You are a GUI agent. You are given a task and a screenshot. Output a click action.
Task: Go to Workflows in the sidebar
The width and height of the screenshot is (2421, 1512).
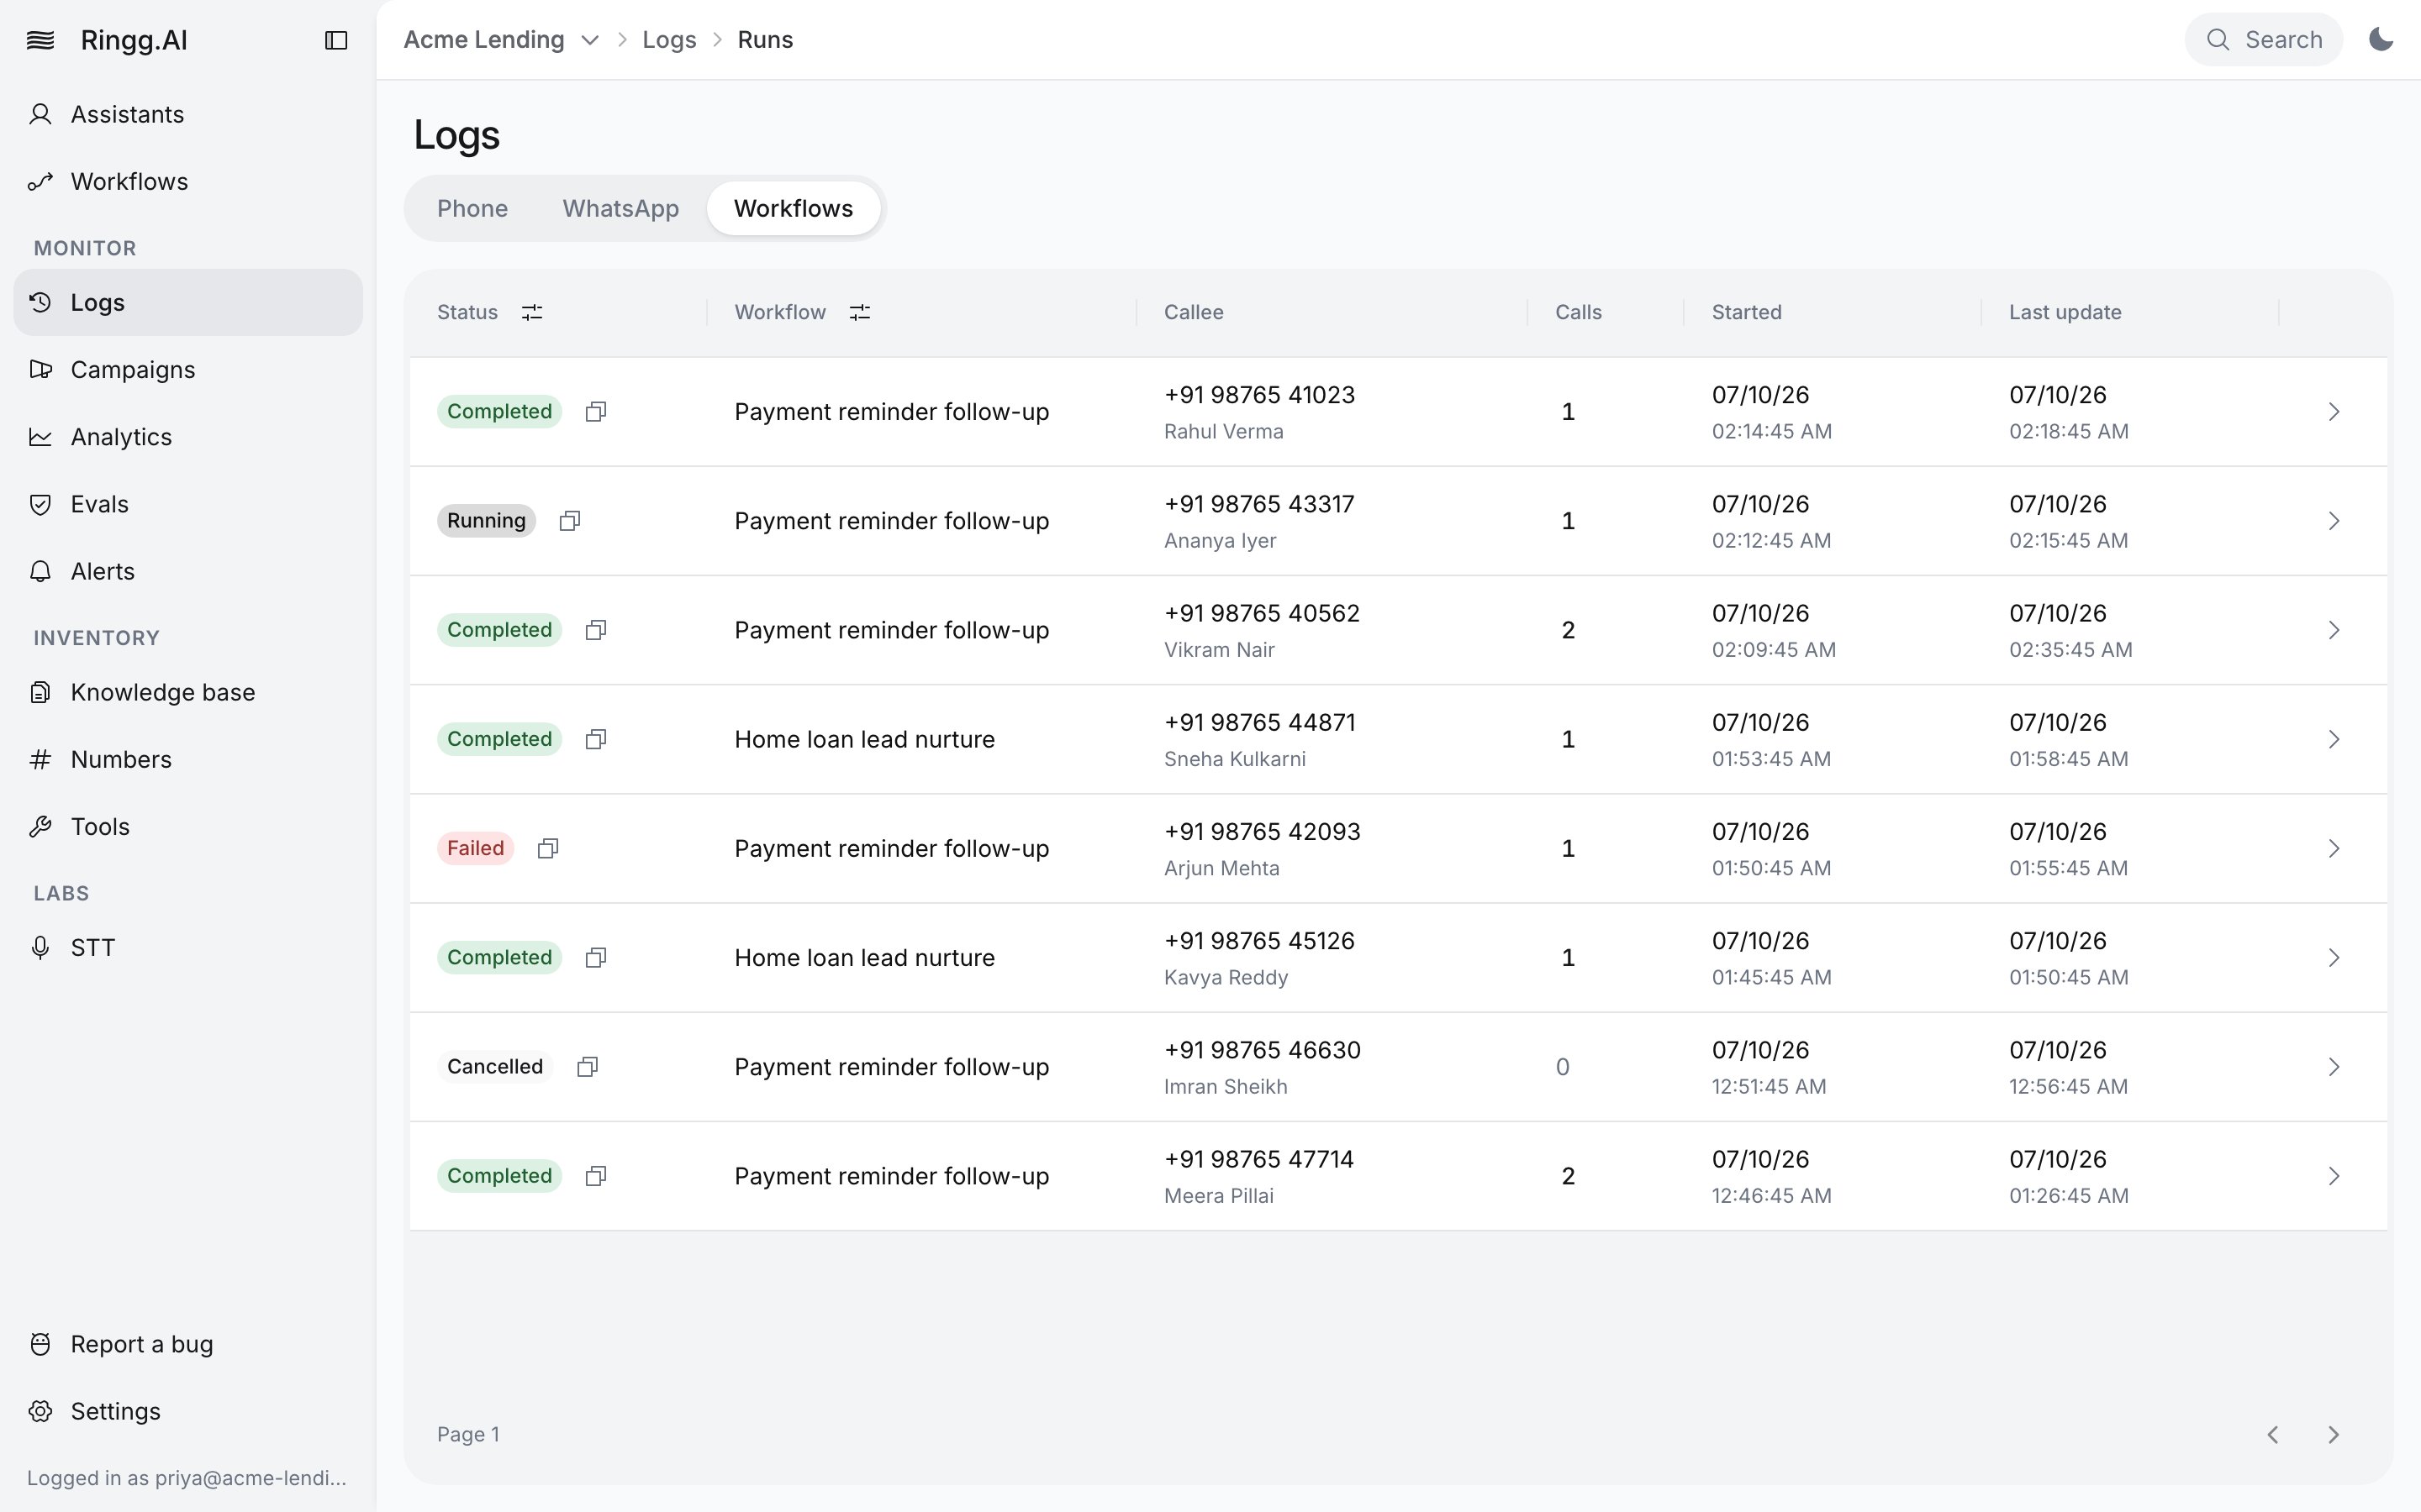pos(188,181)
